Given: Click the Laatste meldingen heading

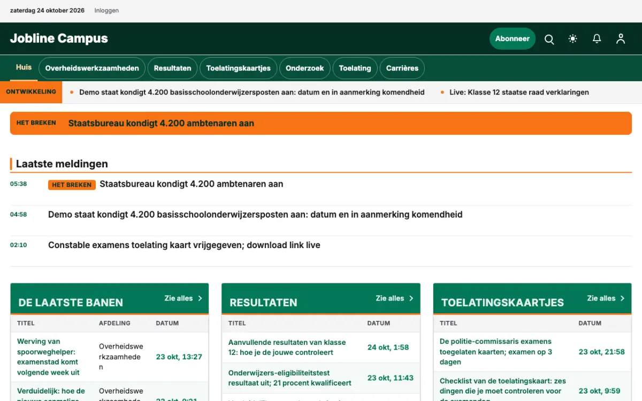Looking at the screenshot, I should tap(62, 164).
